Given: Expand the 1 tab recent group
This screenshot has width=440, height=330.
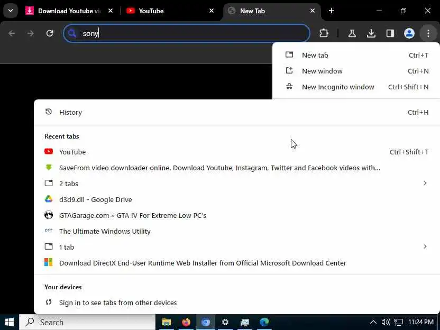Looking at the screenshot, I should click(x=236, y=247).
